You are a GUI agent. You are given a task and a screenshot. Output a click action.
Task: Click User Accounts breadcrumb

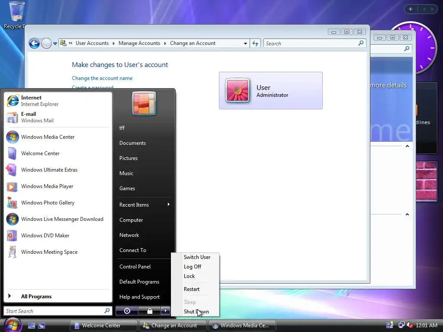click(92, 43)
